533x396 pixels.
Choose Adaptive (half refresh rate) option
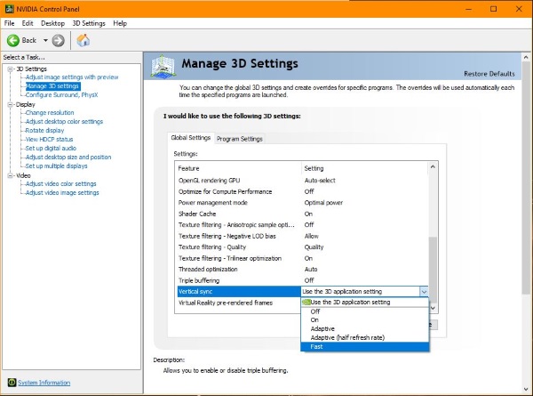pos(365,338)
